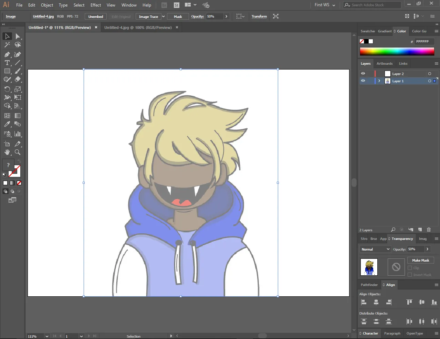Select the Hand tool
This screenshot has width=440, height=339.
tap(7, 152)
